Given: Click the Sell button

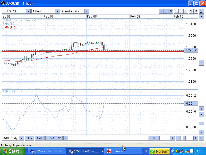Looking at the screenshot, I should click(x=40, y=138).
